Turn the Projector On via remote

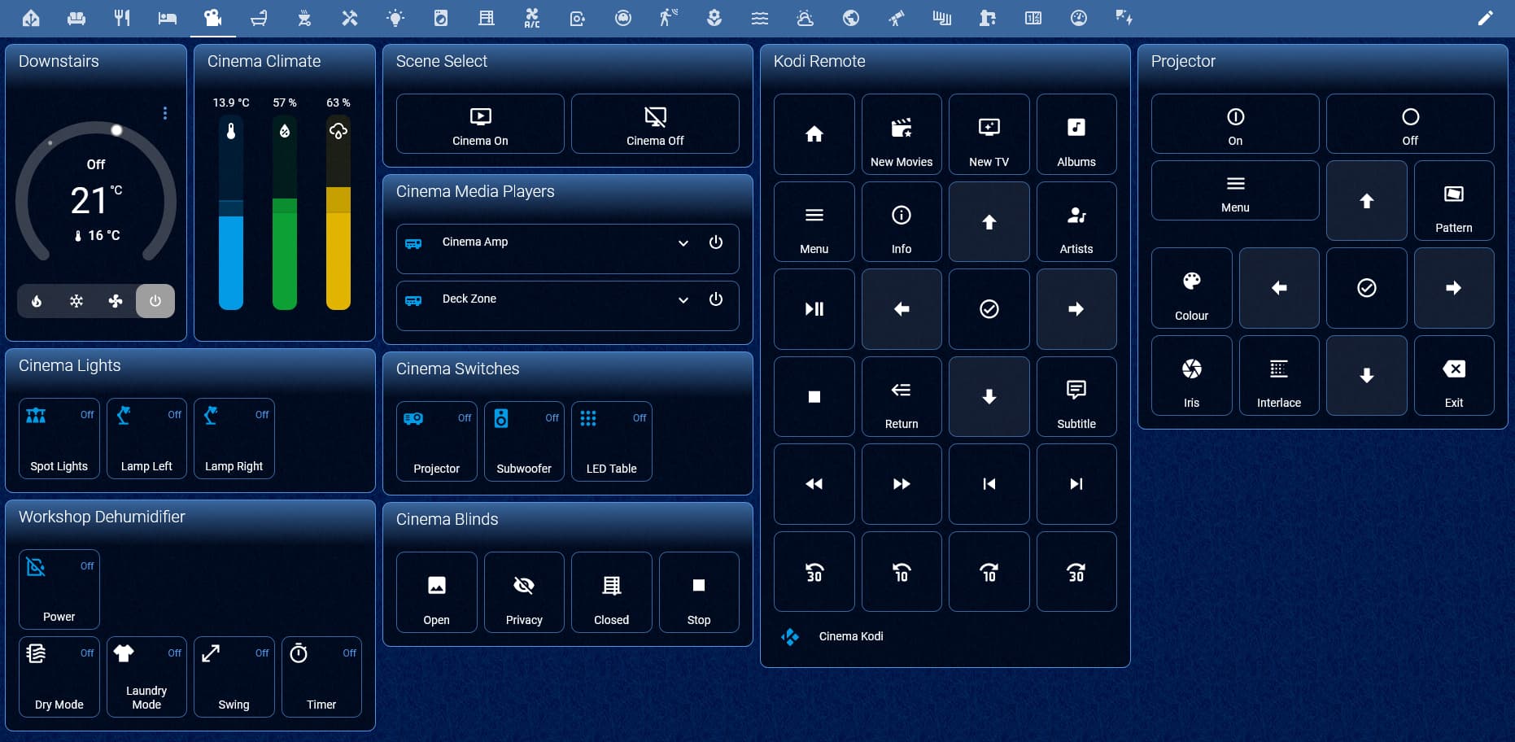coord(1235,124)
